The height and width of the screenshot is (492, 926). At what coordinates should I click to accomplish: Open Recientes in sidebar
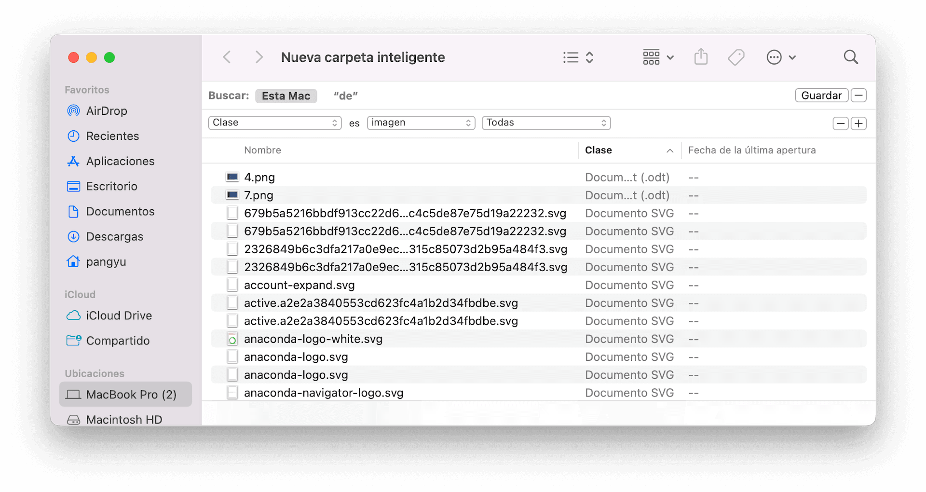(125, 136)
